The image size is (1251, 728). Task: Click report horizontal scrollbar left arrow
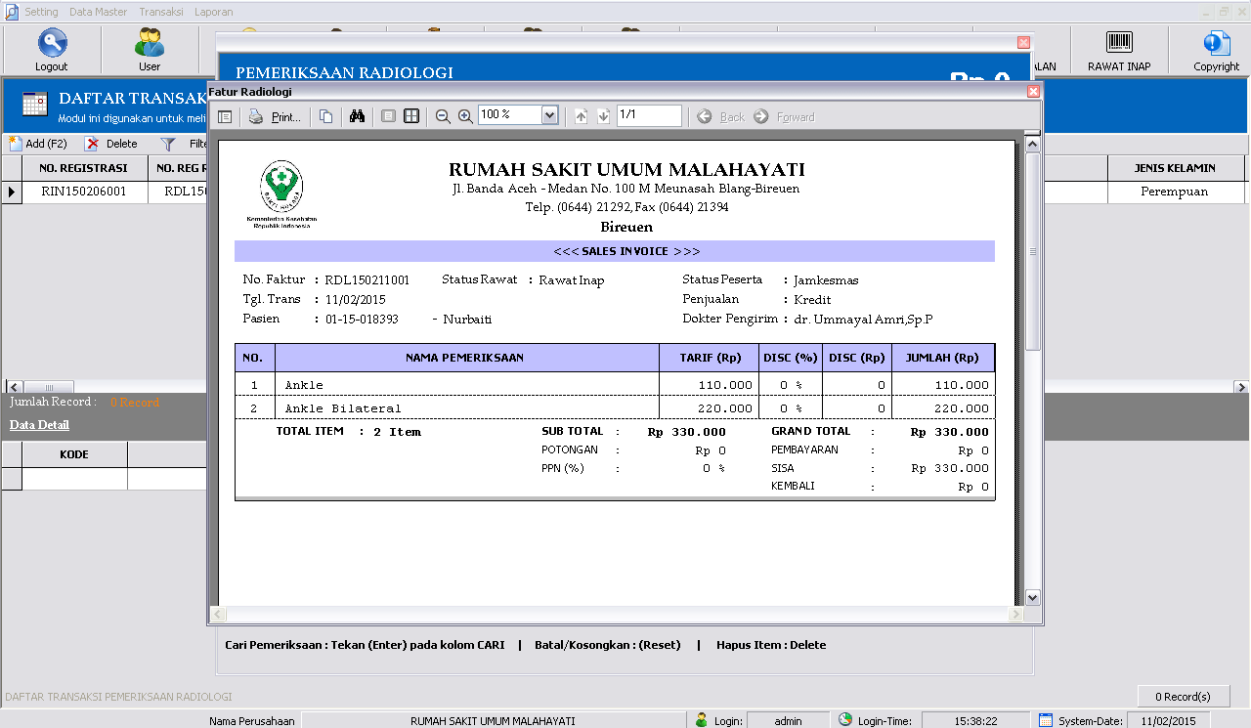pos(219,615)
